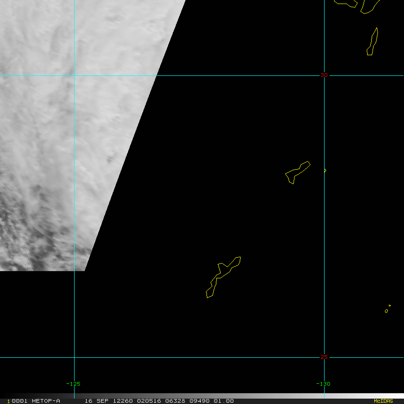Click intersection of 25 latitude and -125 longitude
The width and height of the screenshot is (404, 404).
[x=74, y=358]
